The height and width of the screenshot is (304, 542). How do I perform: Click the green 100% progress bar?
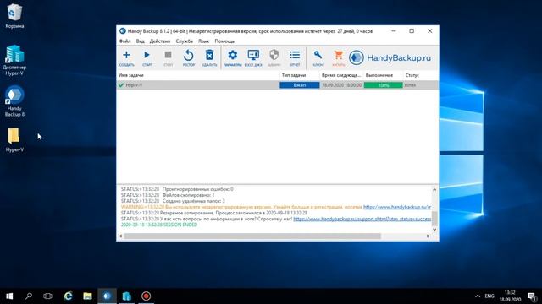click(384, 85)
